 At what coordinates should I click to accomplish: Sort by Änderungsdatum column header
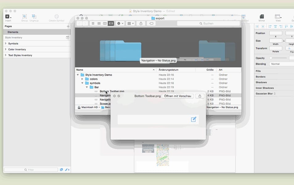pyautogui.click(x=169, y=70)
